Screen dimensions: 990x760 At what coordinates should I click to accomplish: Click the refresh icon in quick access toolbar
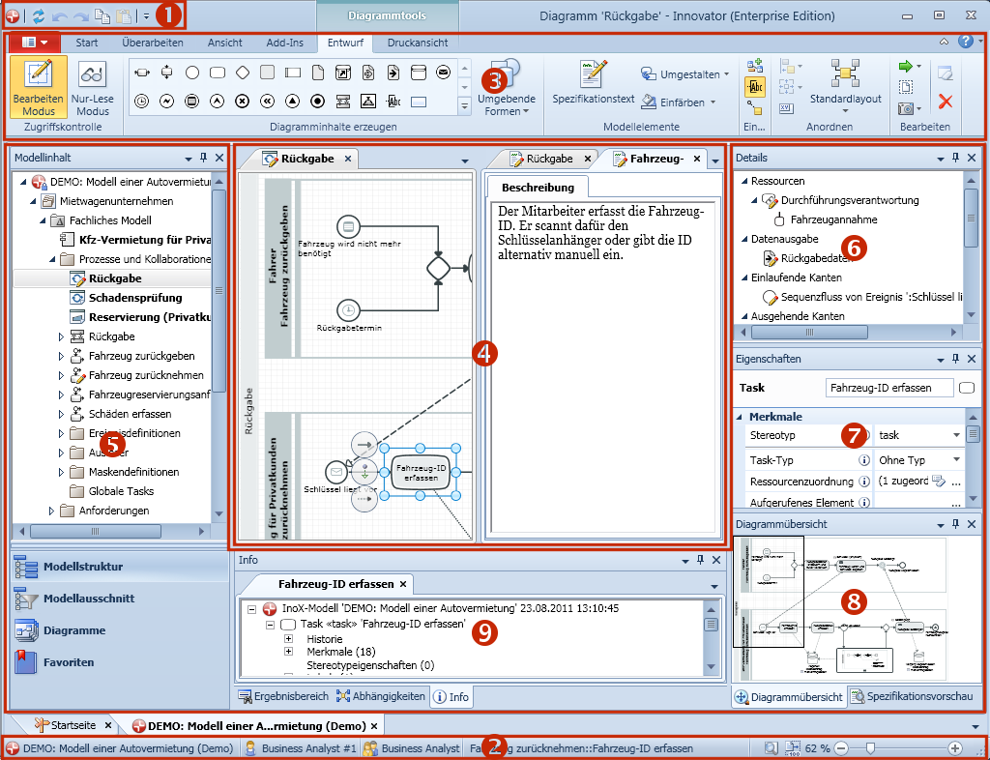pyautogui.click(x=38, y=16)
